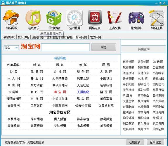Open the 美容频道 link
This screenshot has height=146, width=168.
106,126
